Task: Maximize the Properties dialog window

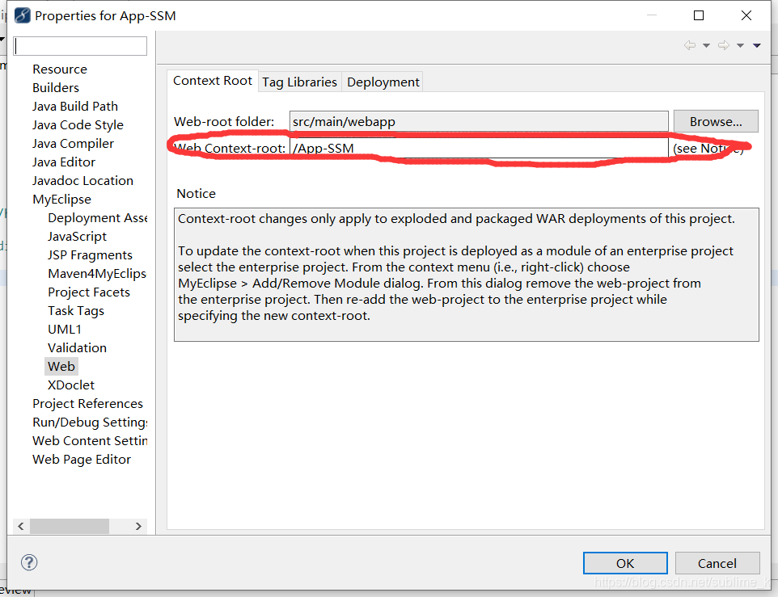Action: 699,15
